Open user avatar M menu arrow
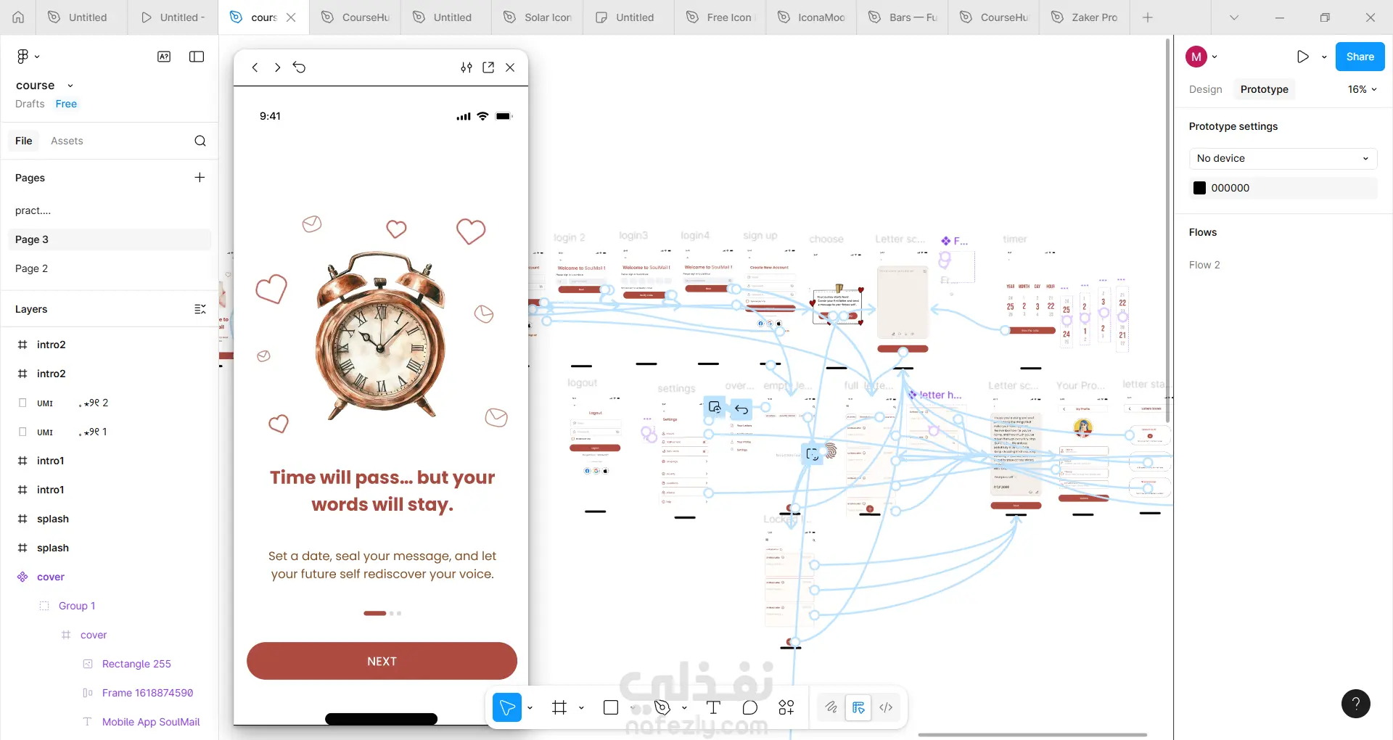Screen dimensions: 1393x740 pyautogui.click(x=1215, y=57)
